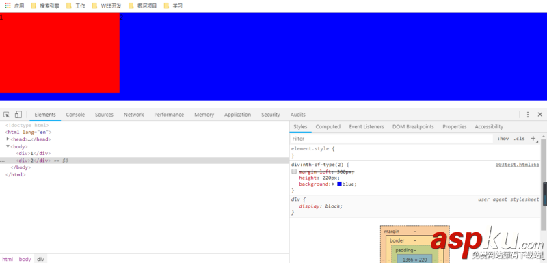Open the 银河项目 bookmark folder

(x=143, y=5)
